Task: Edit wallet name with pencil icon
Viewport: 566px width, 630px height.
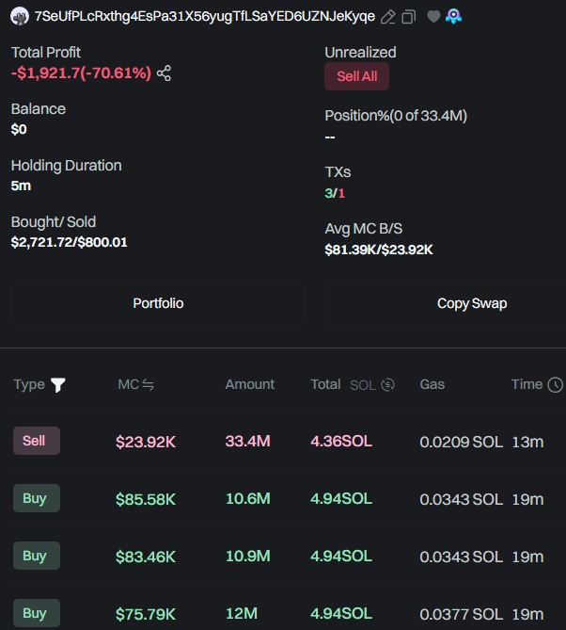Action: click(388, 17)
